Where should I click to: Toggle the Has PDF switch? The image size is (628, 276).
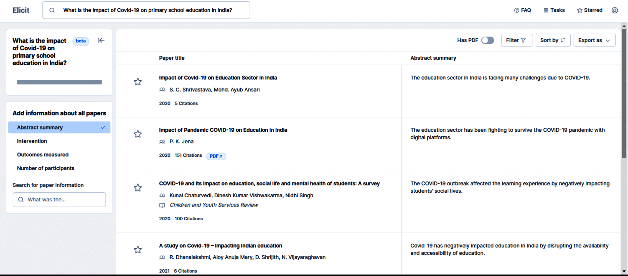488,40
